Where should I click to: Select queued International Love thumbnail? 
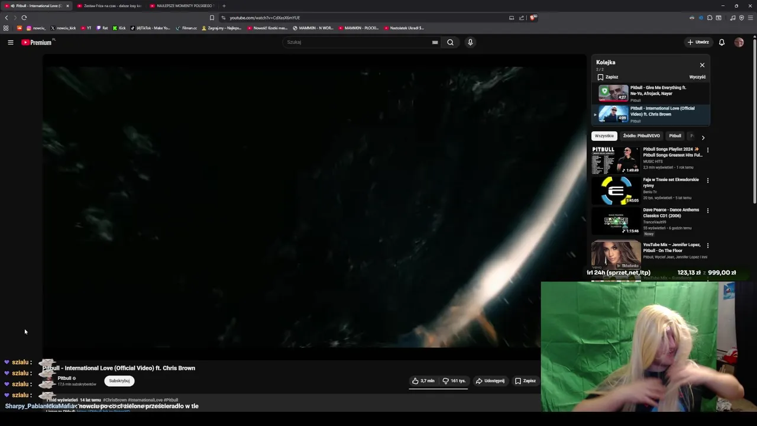(x=613, y=114)
